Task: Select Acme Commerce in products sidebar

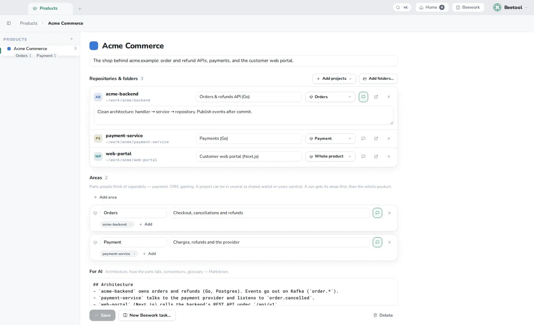Action: point(40,49)
